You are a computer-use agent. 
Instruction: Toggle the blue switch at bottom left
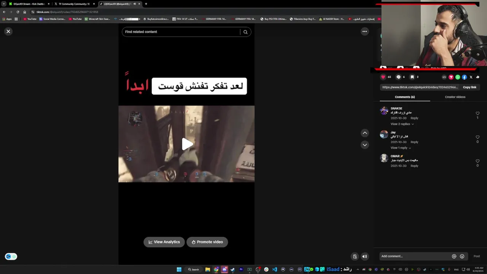click(11, 256)
